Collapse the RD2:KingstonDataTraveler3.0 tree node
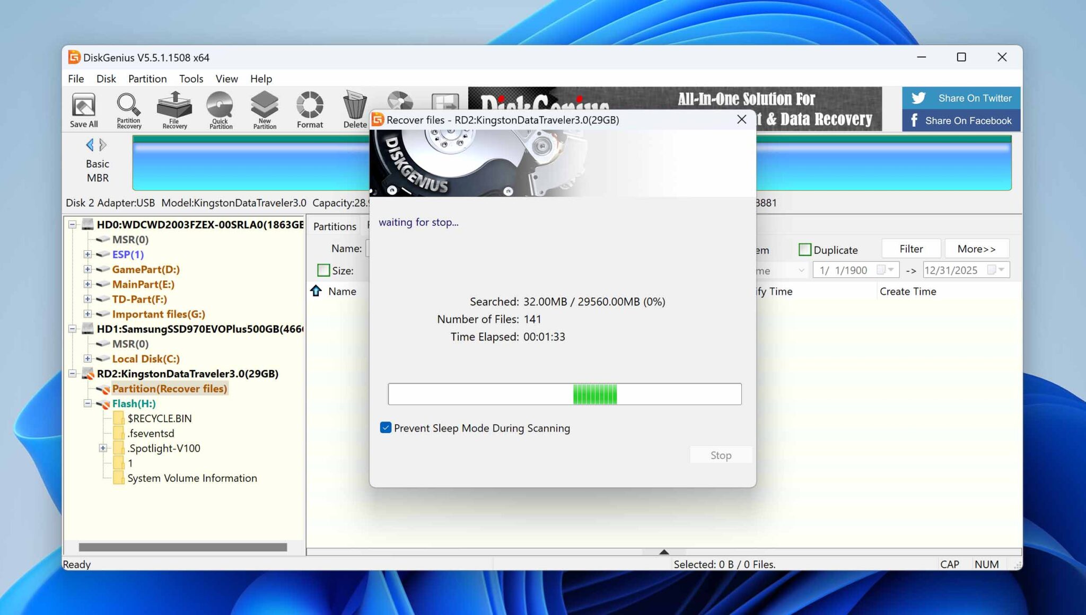Screen dimensions: 1086x615 pyautogui.click(x=74, y=373)
